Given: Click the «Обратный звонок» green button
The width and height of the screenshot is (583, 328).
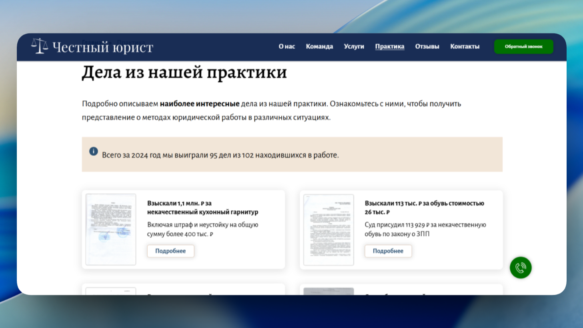Looking at the screenshot, I should click(524, 46).
